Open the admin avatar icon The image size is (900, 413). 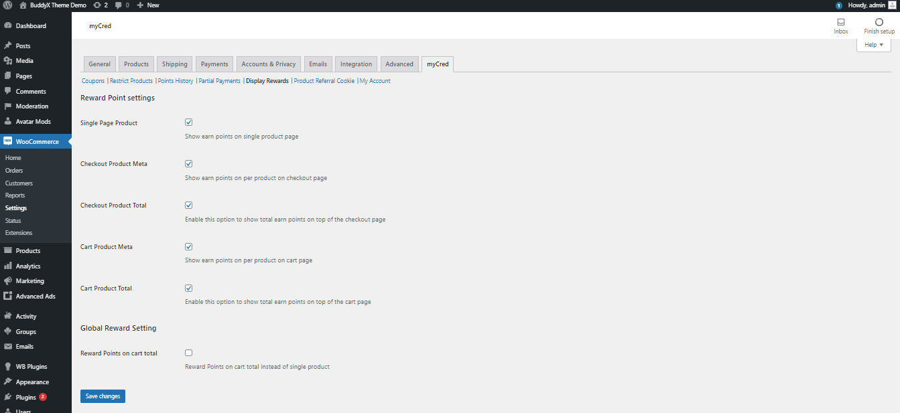892,5
